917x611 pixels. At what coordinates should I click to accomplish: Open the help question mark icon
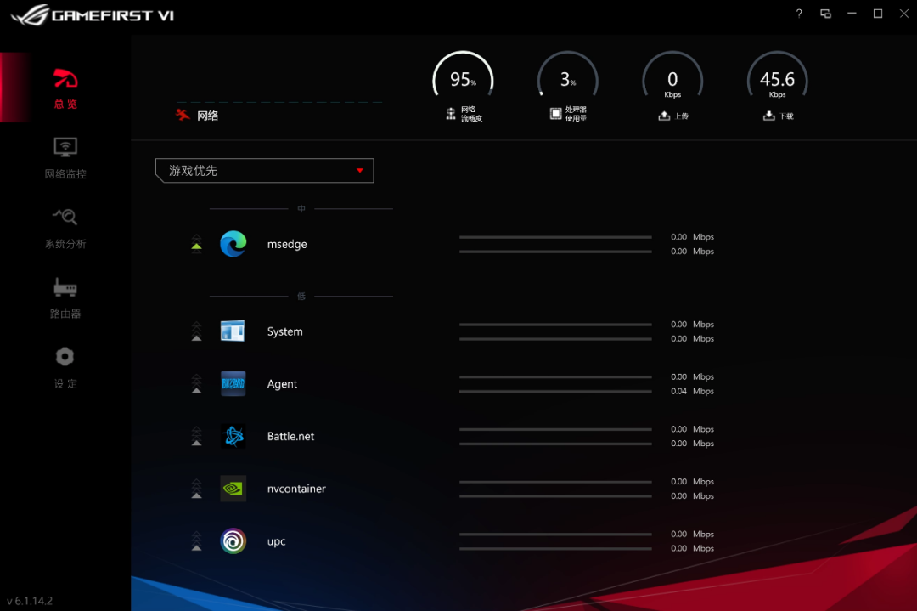pos(799,14)
